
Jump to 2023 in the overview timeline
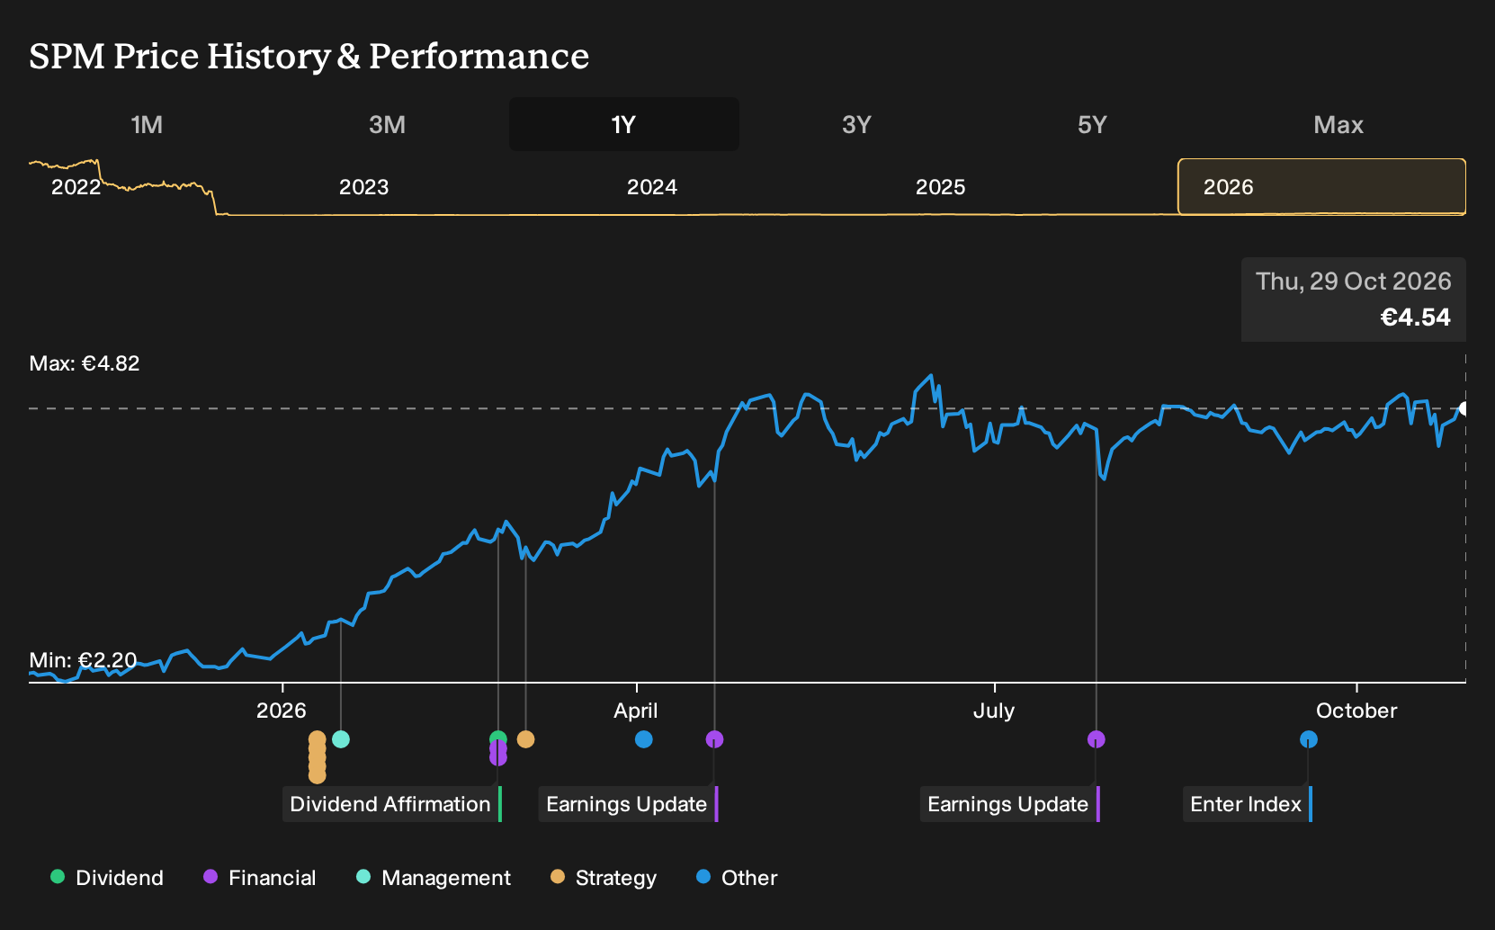364,187
